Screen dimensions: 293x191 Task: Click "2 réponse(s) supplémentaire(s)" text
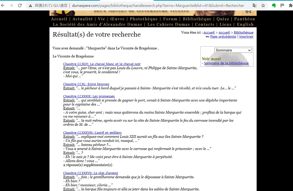(x=88, y=165)
